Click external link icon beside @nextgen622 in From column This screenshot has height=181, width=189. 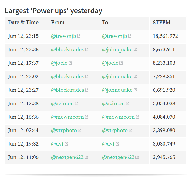click(86, 157)
